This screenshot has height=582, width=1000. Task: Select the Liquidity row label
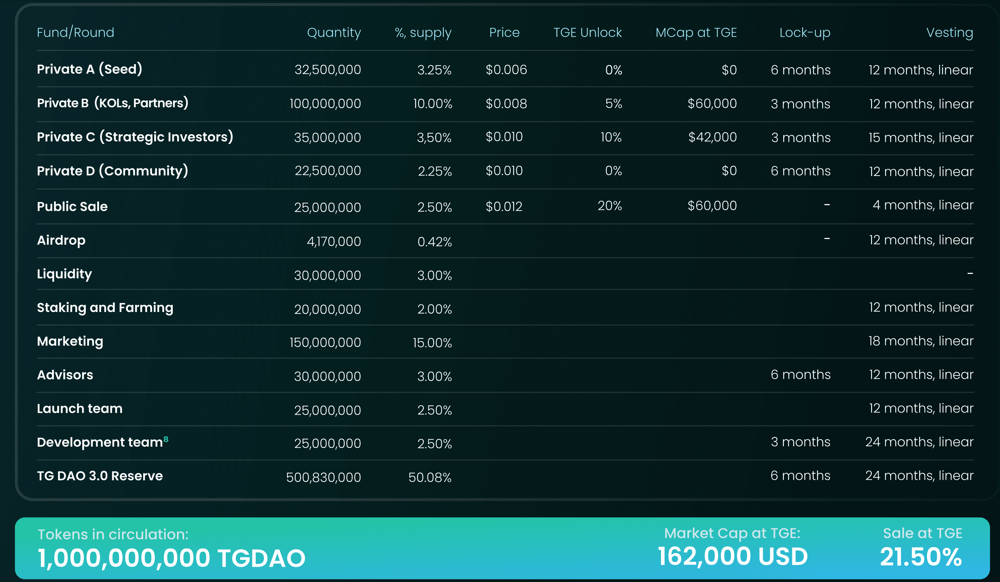(64, 274)
